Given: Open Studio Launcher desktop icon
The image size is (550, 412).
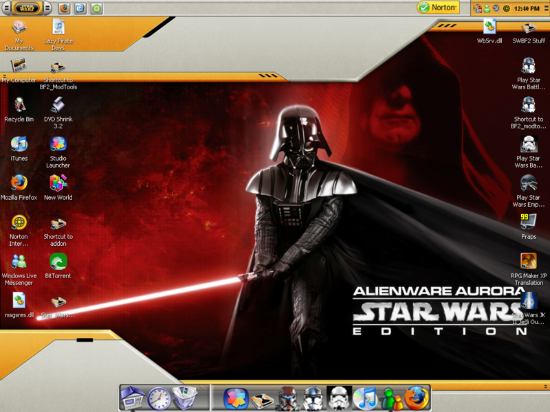Looking at the screenshot, I should pyautogui.click(x=58, y=152).
